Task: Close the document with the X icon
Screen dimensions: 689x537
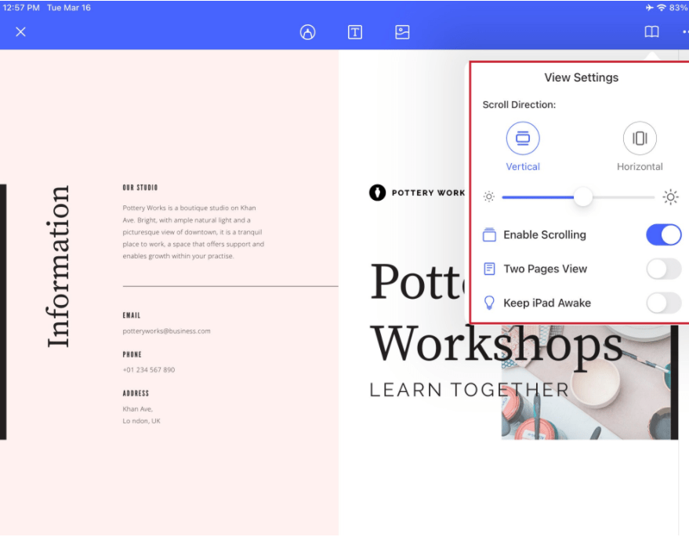Action: (x=21, y=32)
